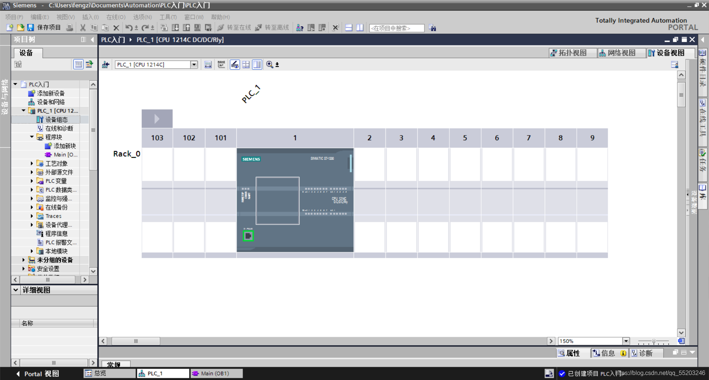Toggle project tree overview list icon

(x=78, y=64)
